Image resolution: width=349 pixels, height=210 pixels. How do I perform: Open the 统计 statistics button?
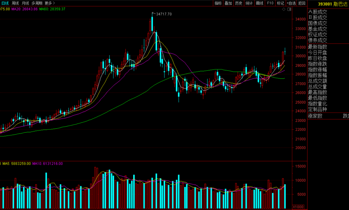pos(249,3)
